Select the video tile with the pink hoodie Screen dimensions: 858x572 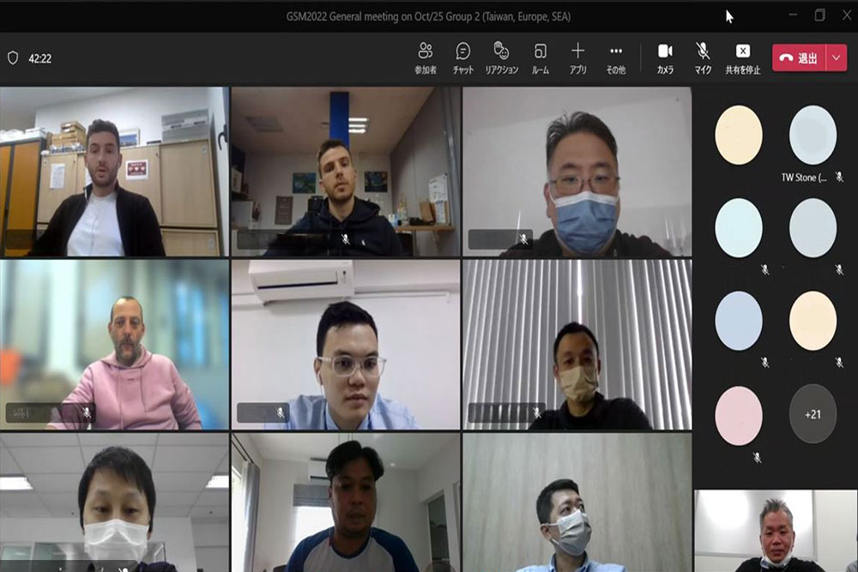[115, 344]
